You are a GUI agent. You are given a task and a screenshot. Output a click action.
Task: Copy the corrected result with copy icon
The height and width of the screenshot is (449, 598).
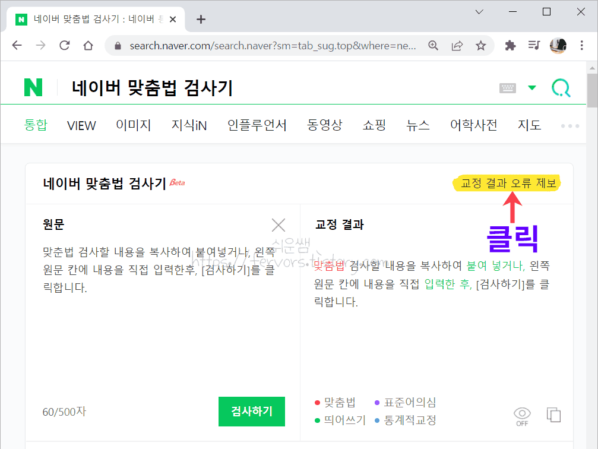(x=554, y=415)
